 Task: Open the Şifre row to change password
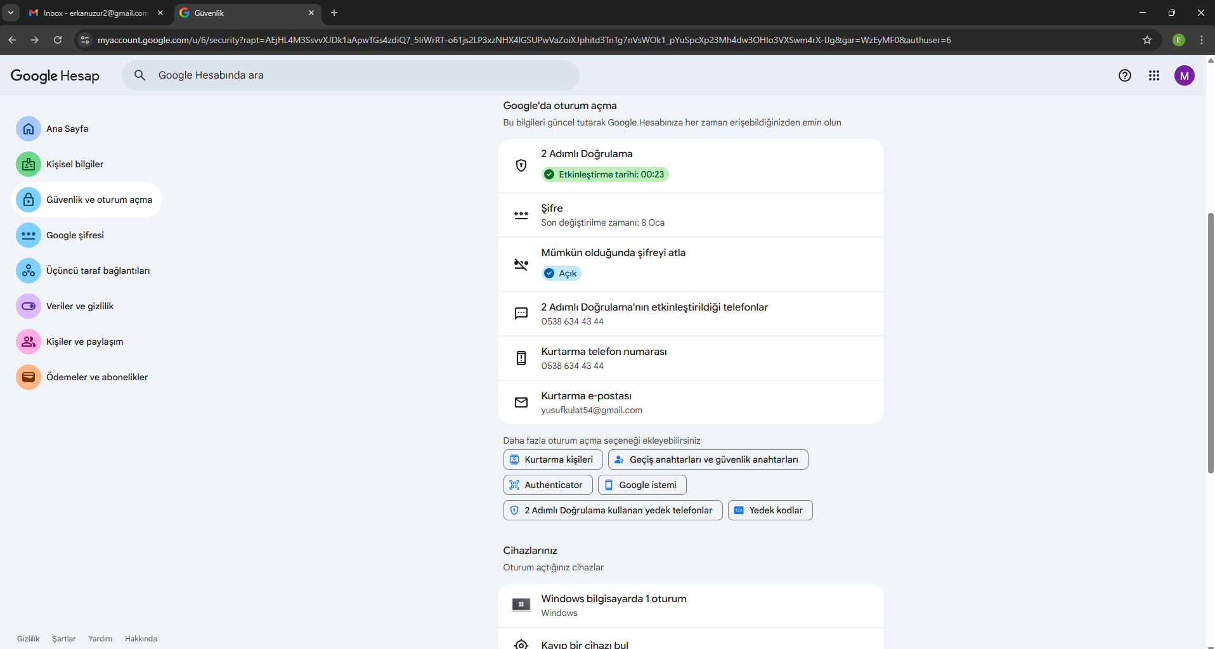point(691,215)
